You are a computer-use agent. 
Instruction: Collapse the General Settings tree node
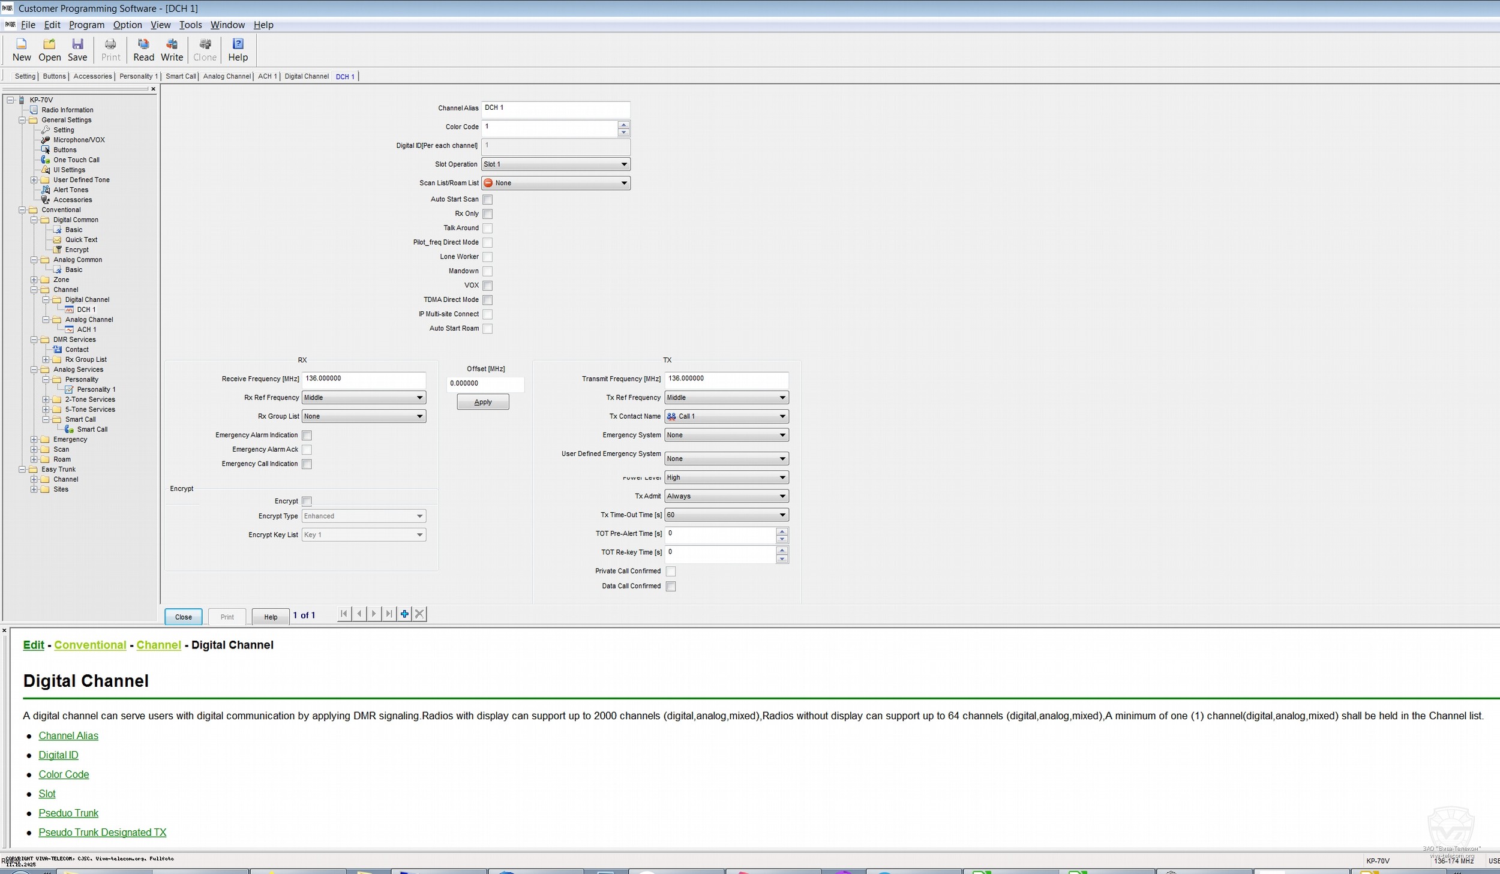click(x=22, y=120)
